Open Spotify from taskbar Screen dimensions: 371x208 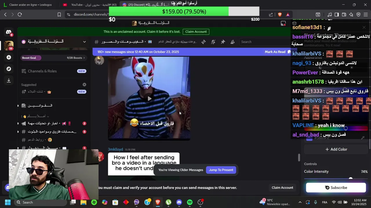click(190, 202)
